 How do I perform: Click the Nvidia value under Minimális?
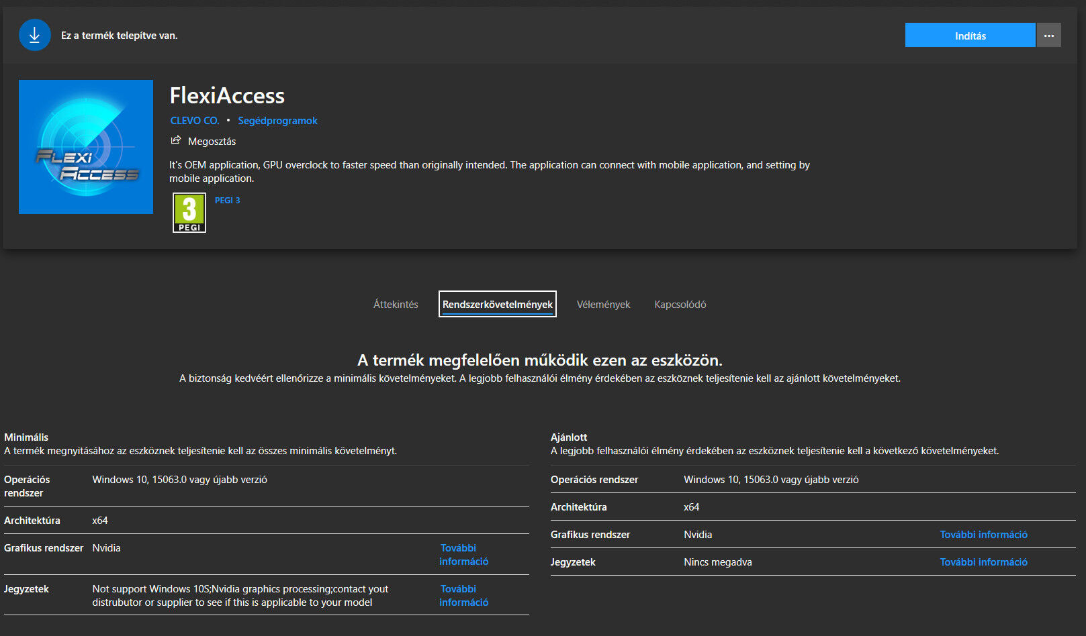(x=106, y=548)
